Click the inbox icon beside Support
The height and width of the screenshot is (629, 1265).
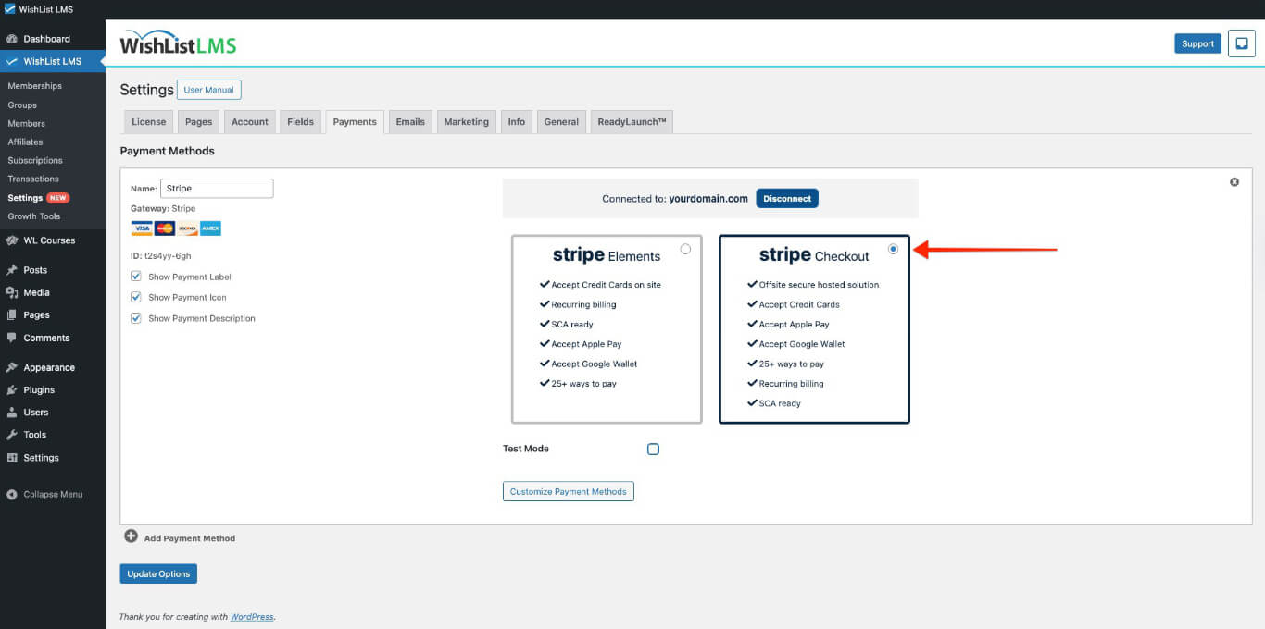coord(1241,43)
